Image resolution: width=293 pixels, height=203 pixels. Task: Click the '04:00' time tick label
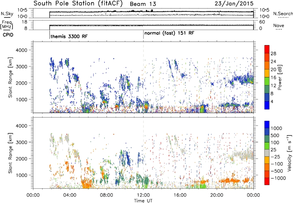[70, 195]
